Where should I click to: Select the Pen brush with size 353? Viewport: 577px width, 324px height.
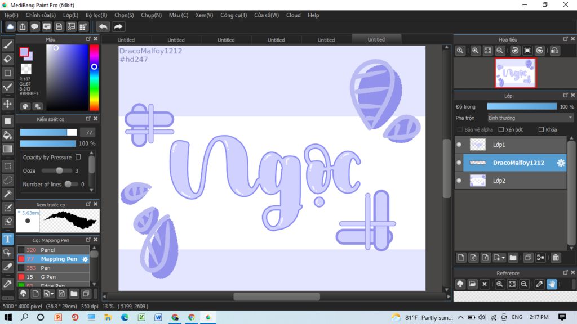(x=54, y=268)
